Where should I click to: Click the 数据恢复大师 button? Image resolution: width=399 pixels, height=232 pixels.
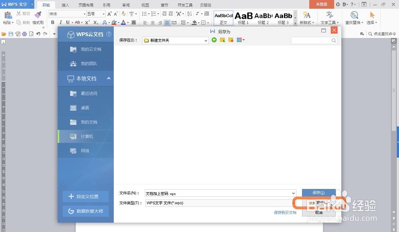[x=86, y=211]
